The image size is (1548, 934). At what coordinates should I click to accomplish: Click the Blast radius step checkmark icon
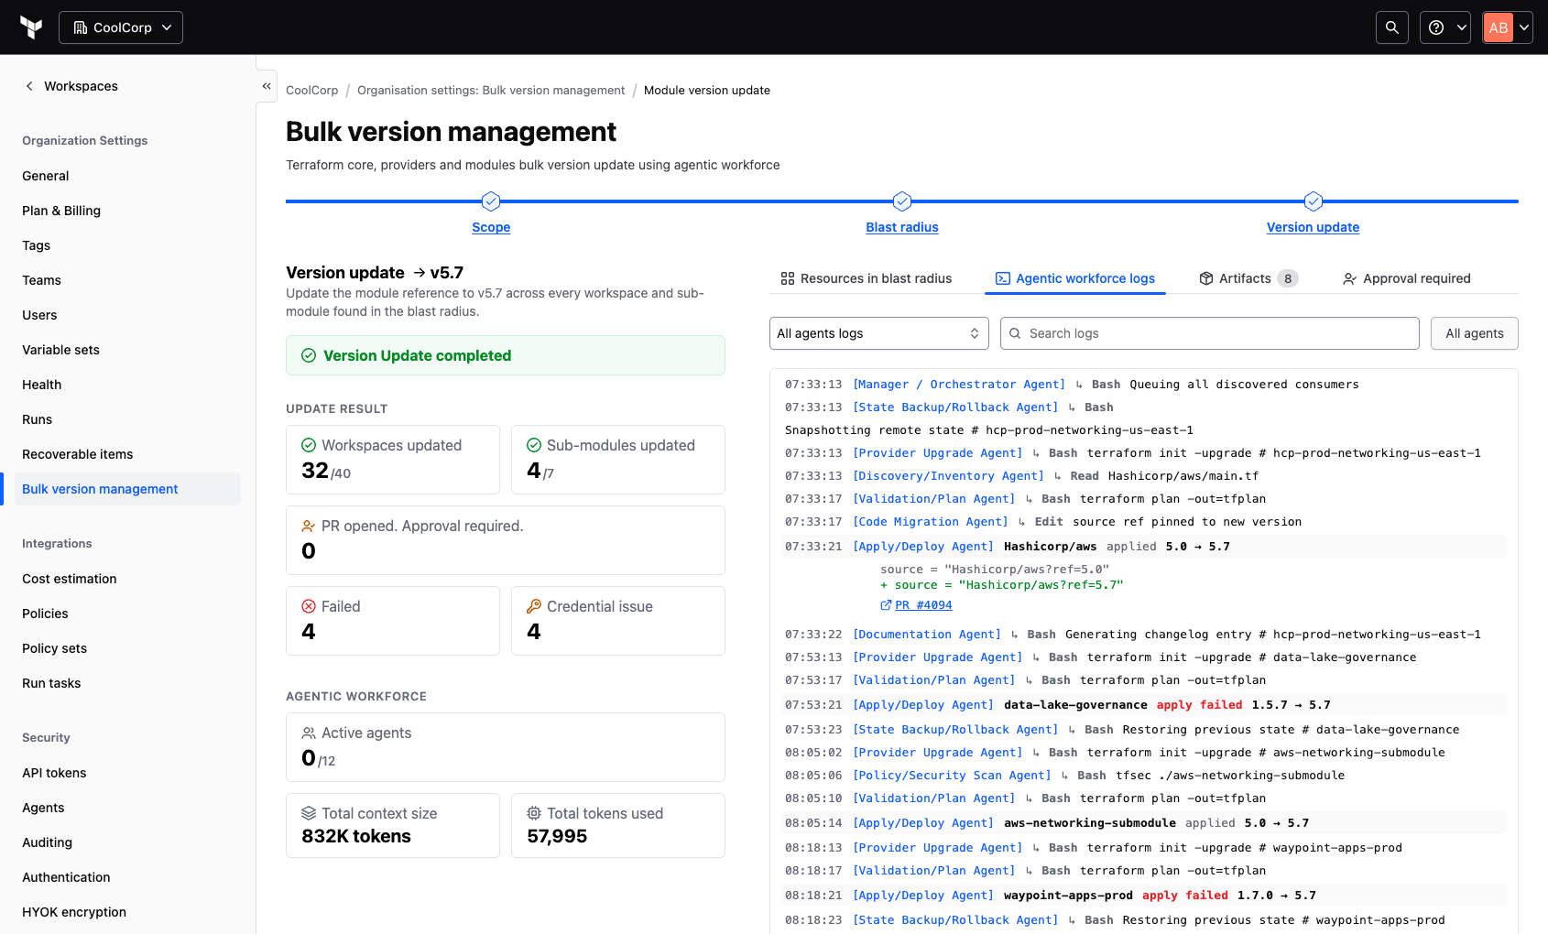click(x=902, y=201)
